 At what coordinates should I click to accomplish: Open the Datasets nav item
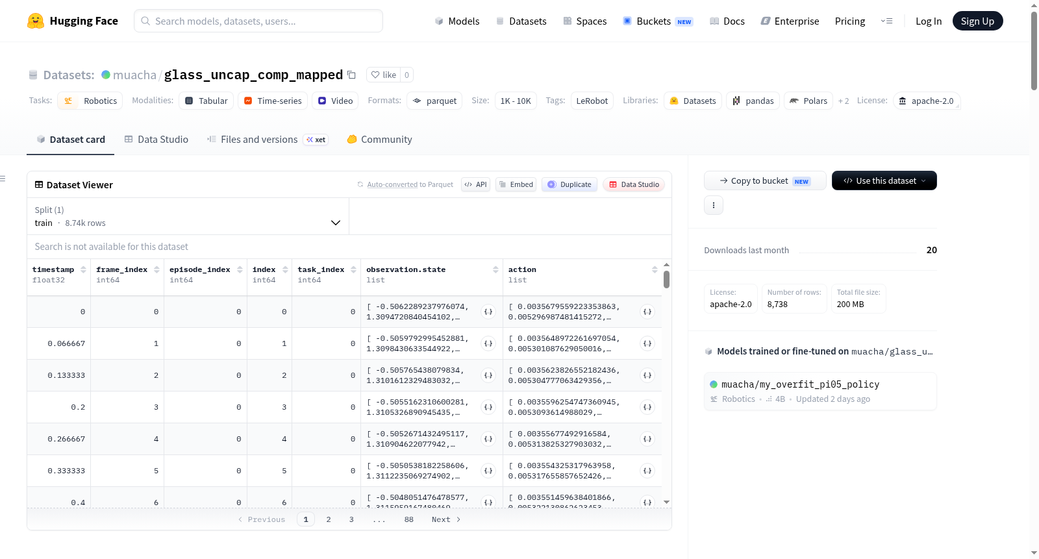click(521, 21)
